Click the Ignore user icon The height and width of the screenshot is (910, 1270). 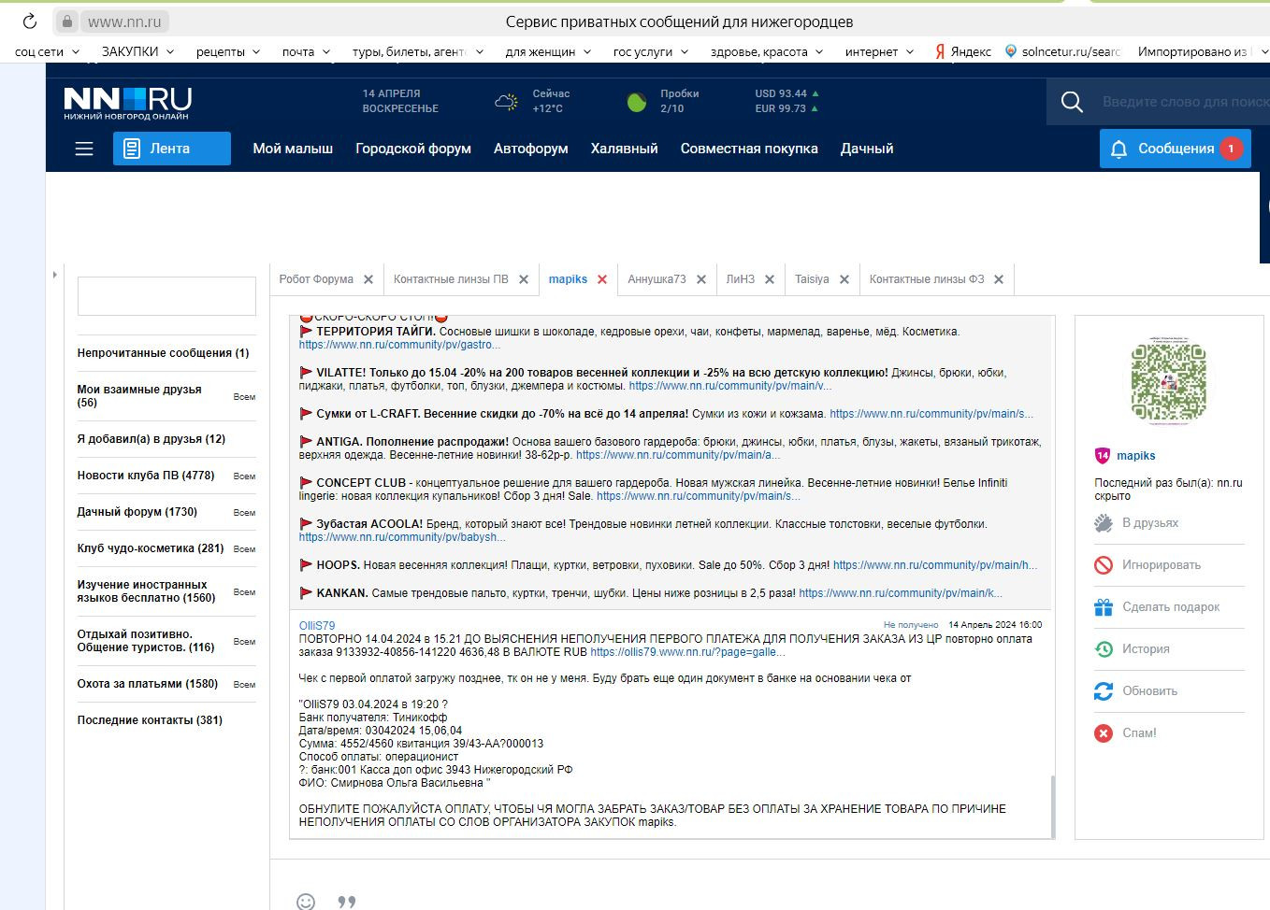tap(1104, 565)
